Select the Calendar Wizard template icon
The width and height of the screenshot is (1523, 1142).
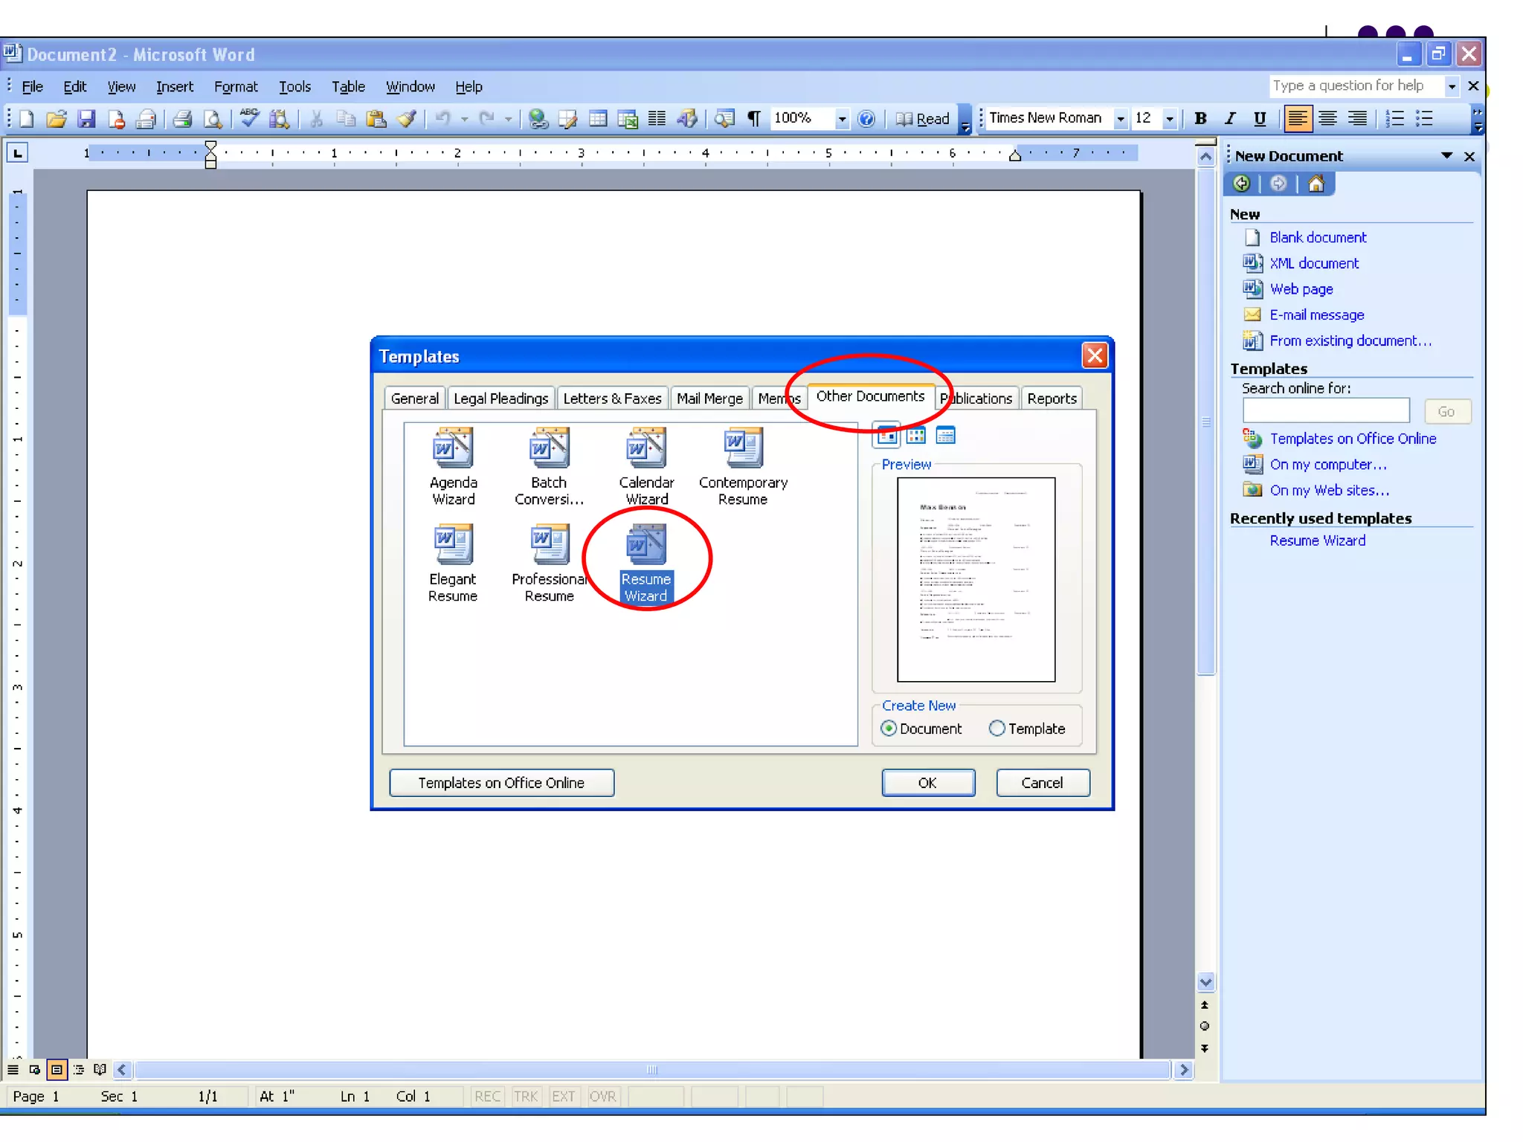coord(646,448)
